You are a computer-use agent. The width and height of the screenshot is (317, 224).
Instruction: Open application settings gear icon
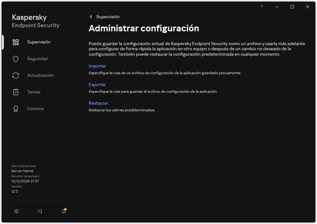(16, 211)
